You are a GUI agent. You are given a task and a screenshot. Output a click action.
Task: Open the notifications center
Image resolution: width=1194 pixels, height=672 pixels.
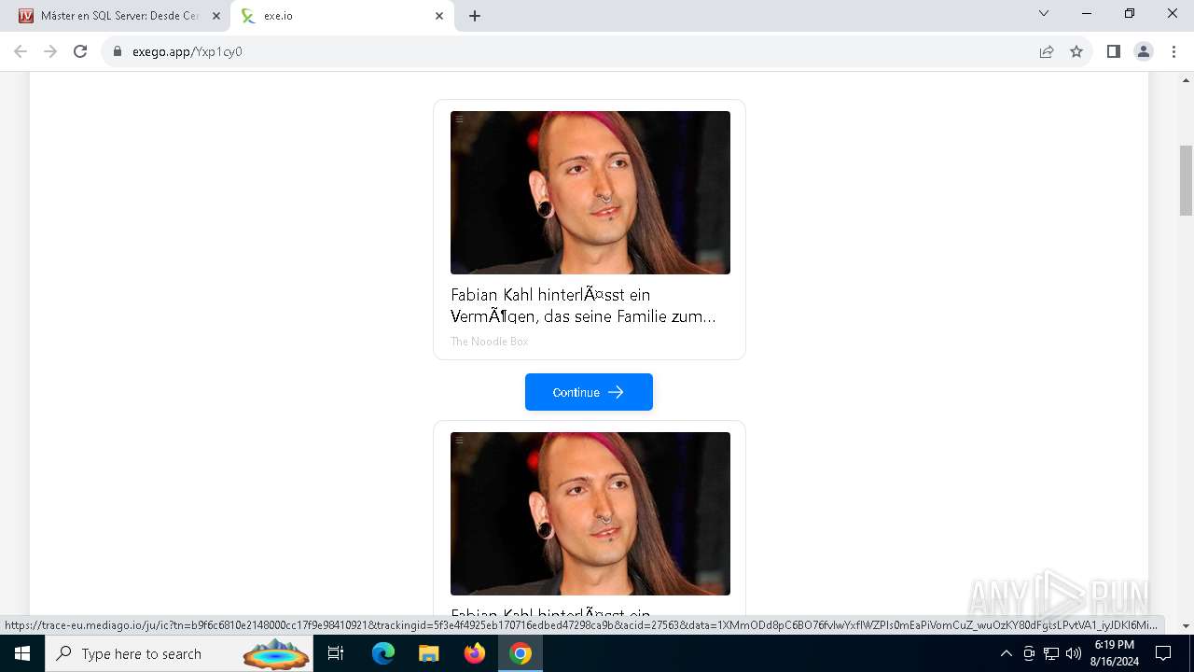1163,653
